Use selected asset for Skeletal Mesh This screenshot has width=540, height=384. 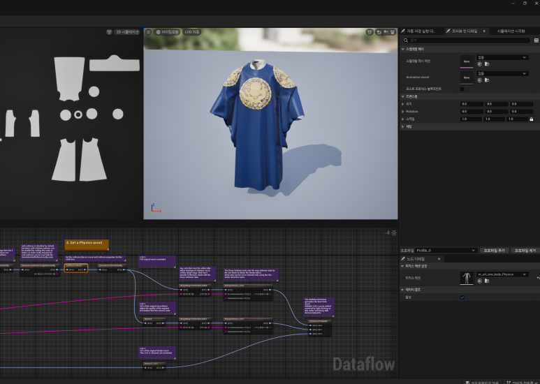click(x=480, y=64)
